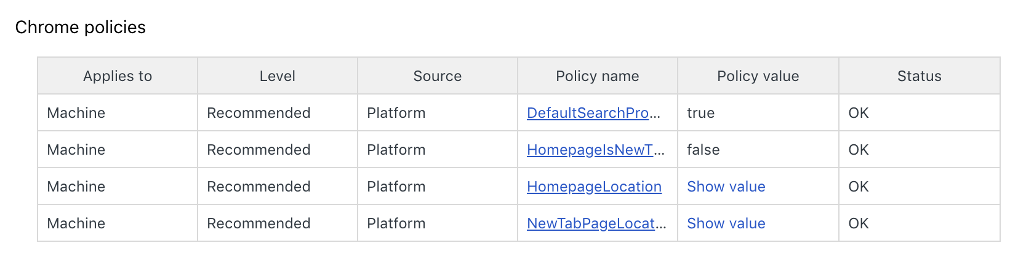Click the HomepageLocation policy link
The width and height of the screenshot is (1018, 275).
pos(594,187)
